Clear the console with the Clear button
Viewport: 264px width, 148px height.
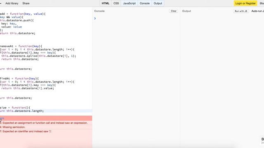pyautogui.click(x=174, y=11)
